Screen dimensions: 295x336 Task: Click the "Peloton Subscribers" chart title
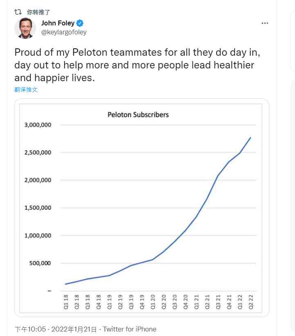click(138, 115)
